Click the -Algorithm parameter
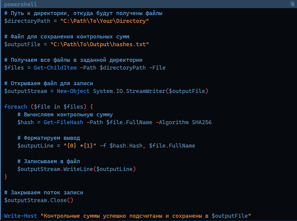The height and width of the screenshot is (221, 297). (172, 122)
